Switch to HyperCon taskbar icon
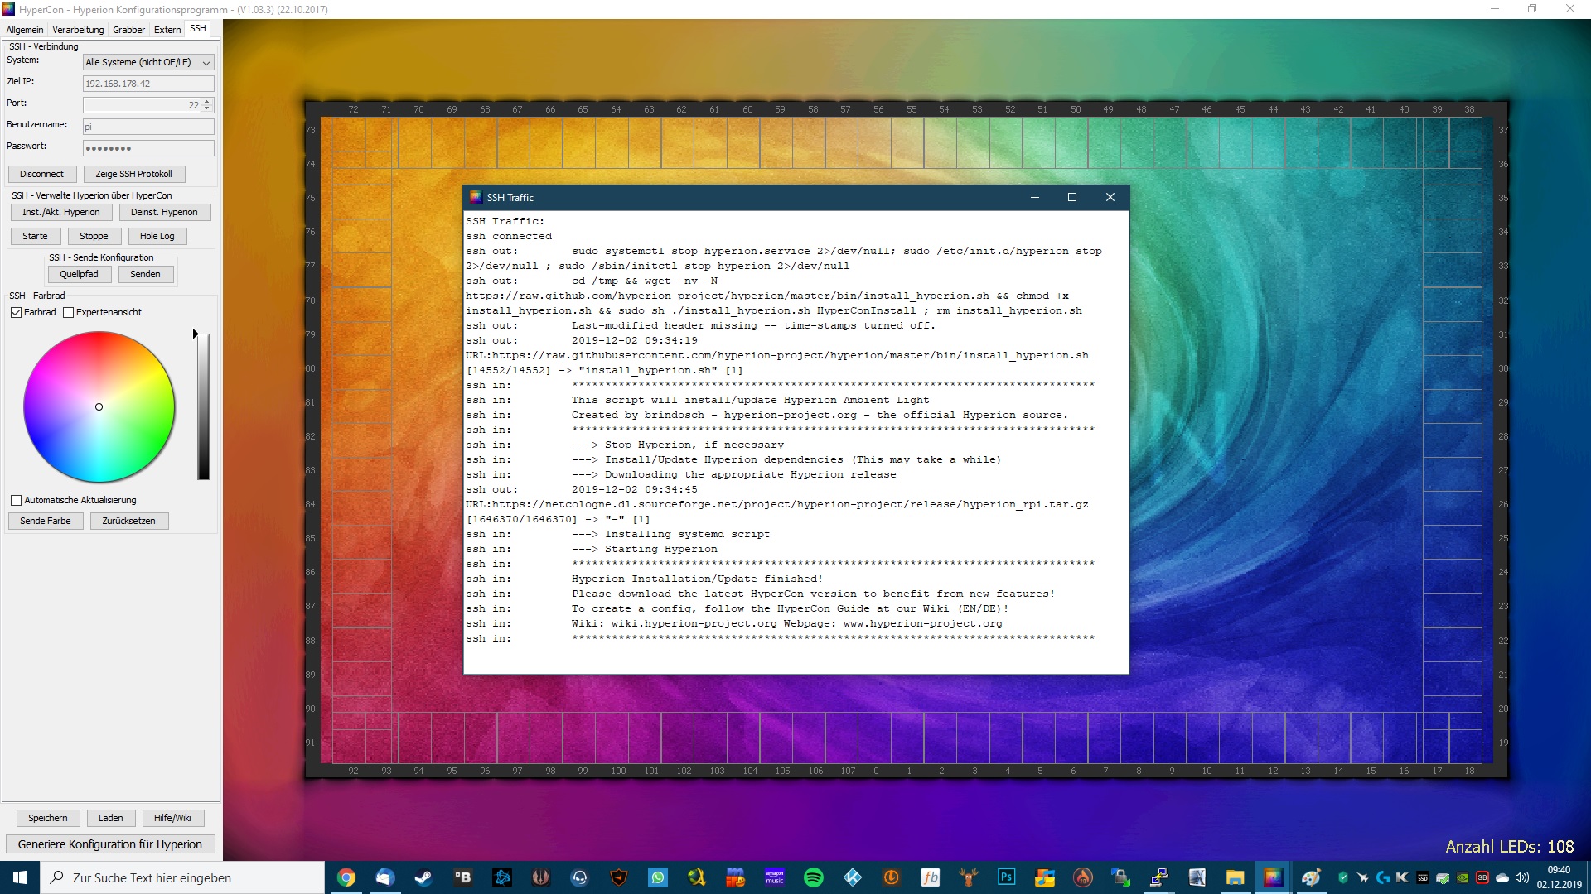 click(1273, 877)
